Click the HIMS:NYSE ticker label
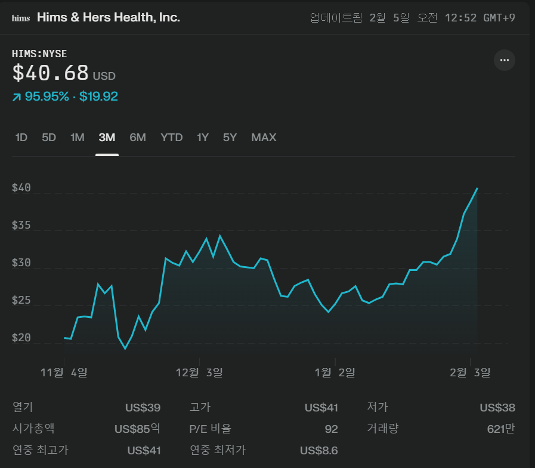The width and height of the screenshot is (535, 468). [x=39, y=54]
